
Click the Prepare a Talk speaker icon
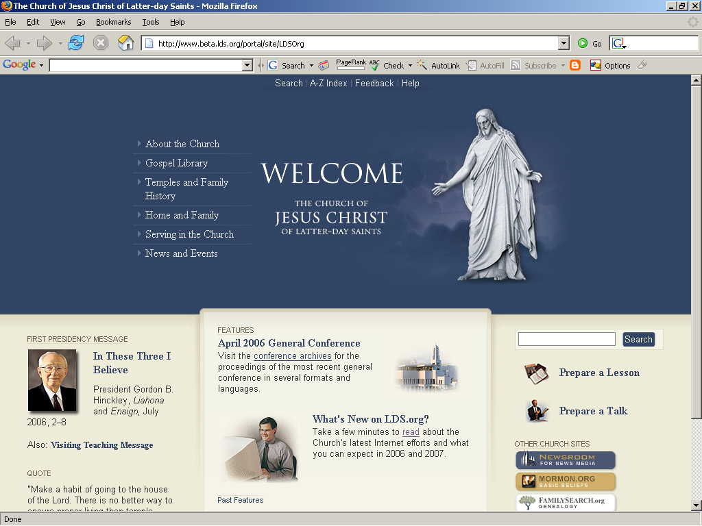(537, 411)
